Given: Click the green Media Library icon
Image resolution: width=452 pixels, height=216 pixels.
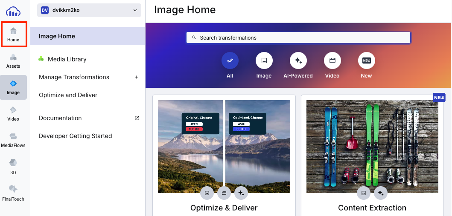Looking at the screenshot, I should [41, 59].
